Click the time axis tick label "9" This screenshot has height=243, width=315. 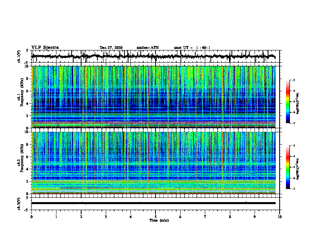point(255,217)
